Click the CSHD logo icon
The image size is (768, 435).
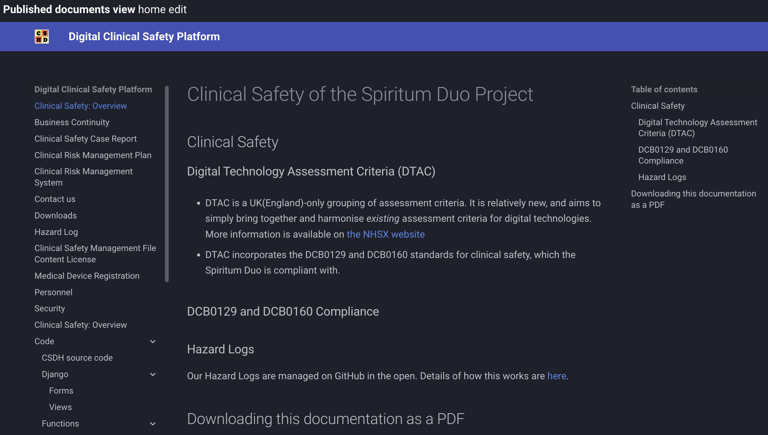[x=42, y=36]
